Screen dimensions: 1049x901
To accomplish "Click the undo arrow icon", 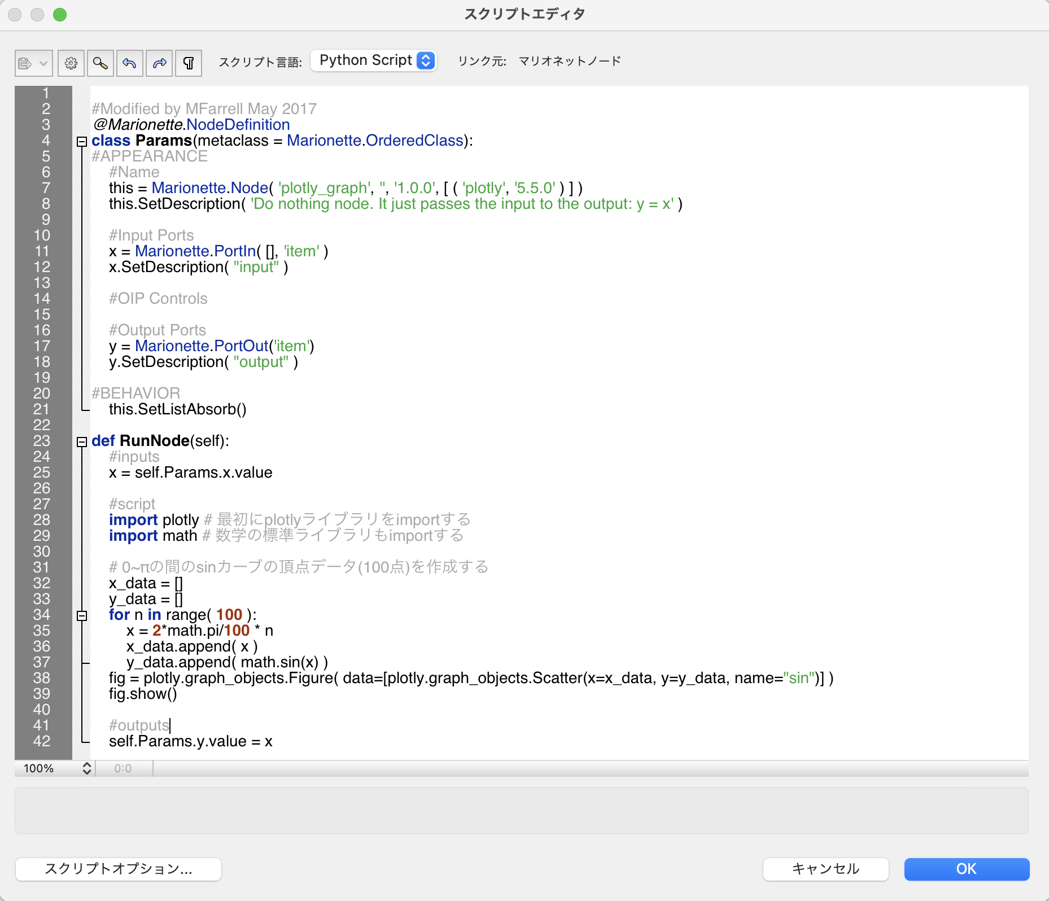I will [130, 63].
